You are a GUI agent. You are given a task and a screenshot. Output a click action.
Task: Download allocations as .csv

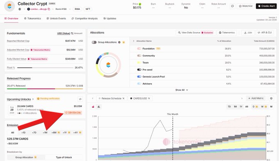pyautogui.click(x=248, y=32)
